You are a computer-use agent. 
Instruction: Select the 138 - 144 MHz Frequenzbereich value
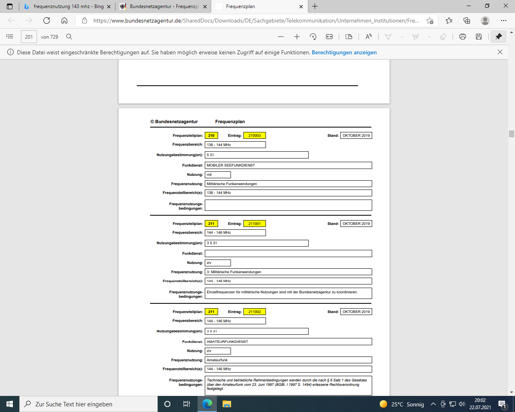[x=219, y=145]
